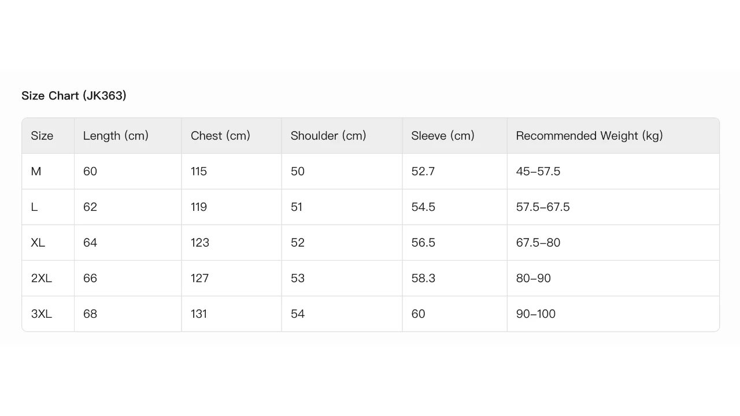Click the Size Chart (JK363) heading
740x416 pixels.
pos(74,96)
